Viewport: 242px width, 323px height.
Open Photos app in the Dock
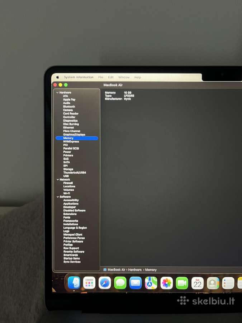pos(166,283)
